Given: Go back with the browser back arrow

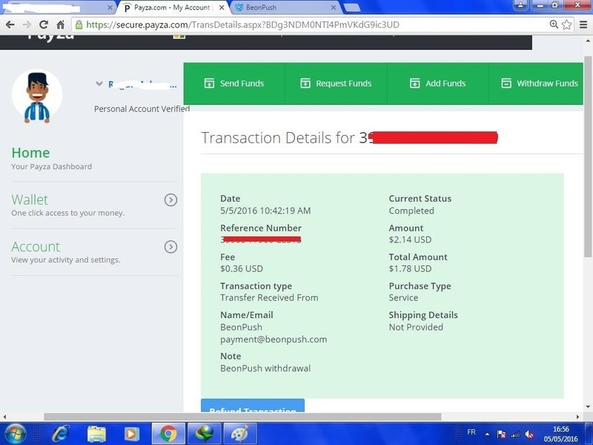Looking at the screenshot, I should coord(10,25).
